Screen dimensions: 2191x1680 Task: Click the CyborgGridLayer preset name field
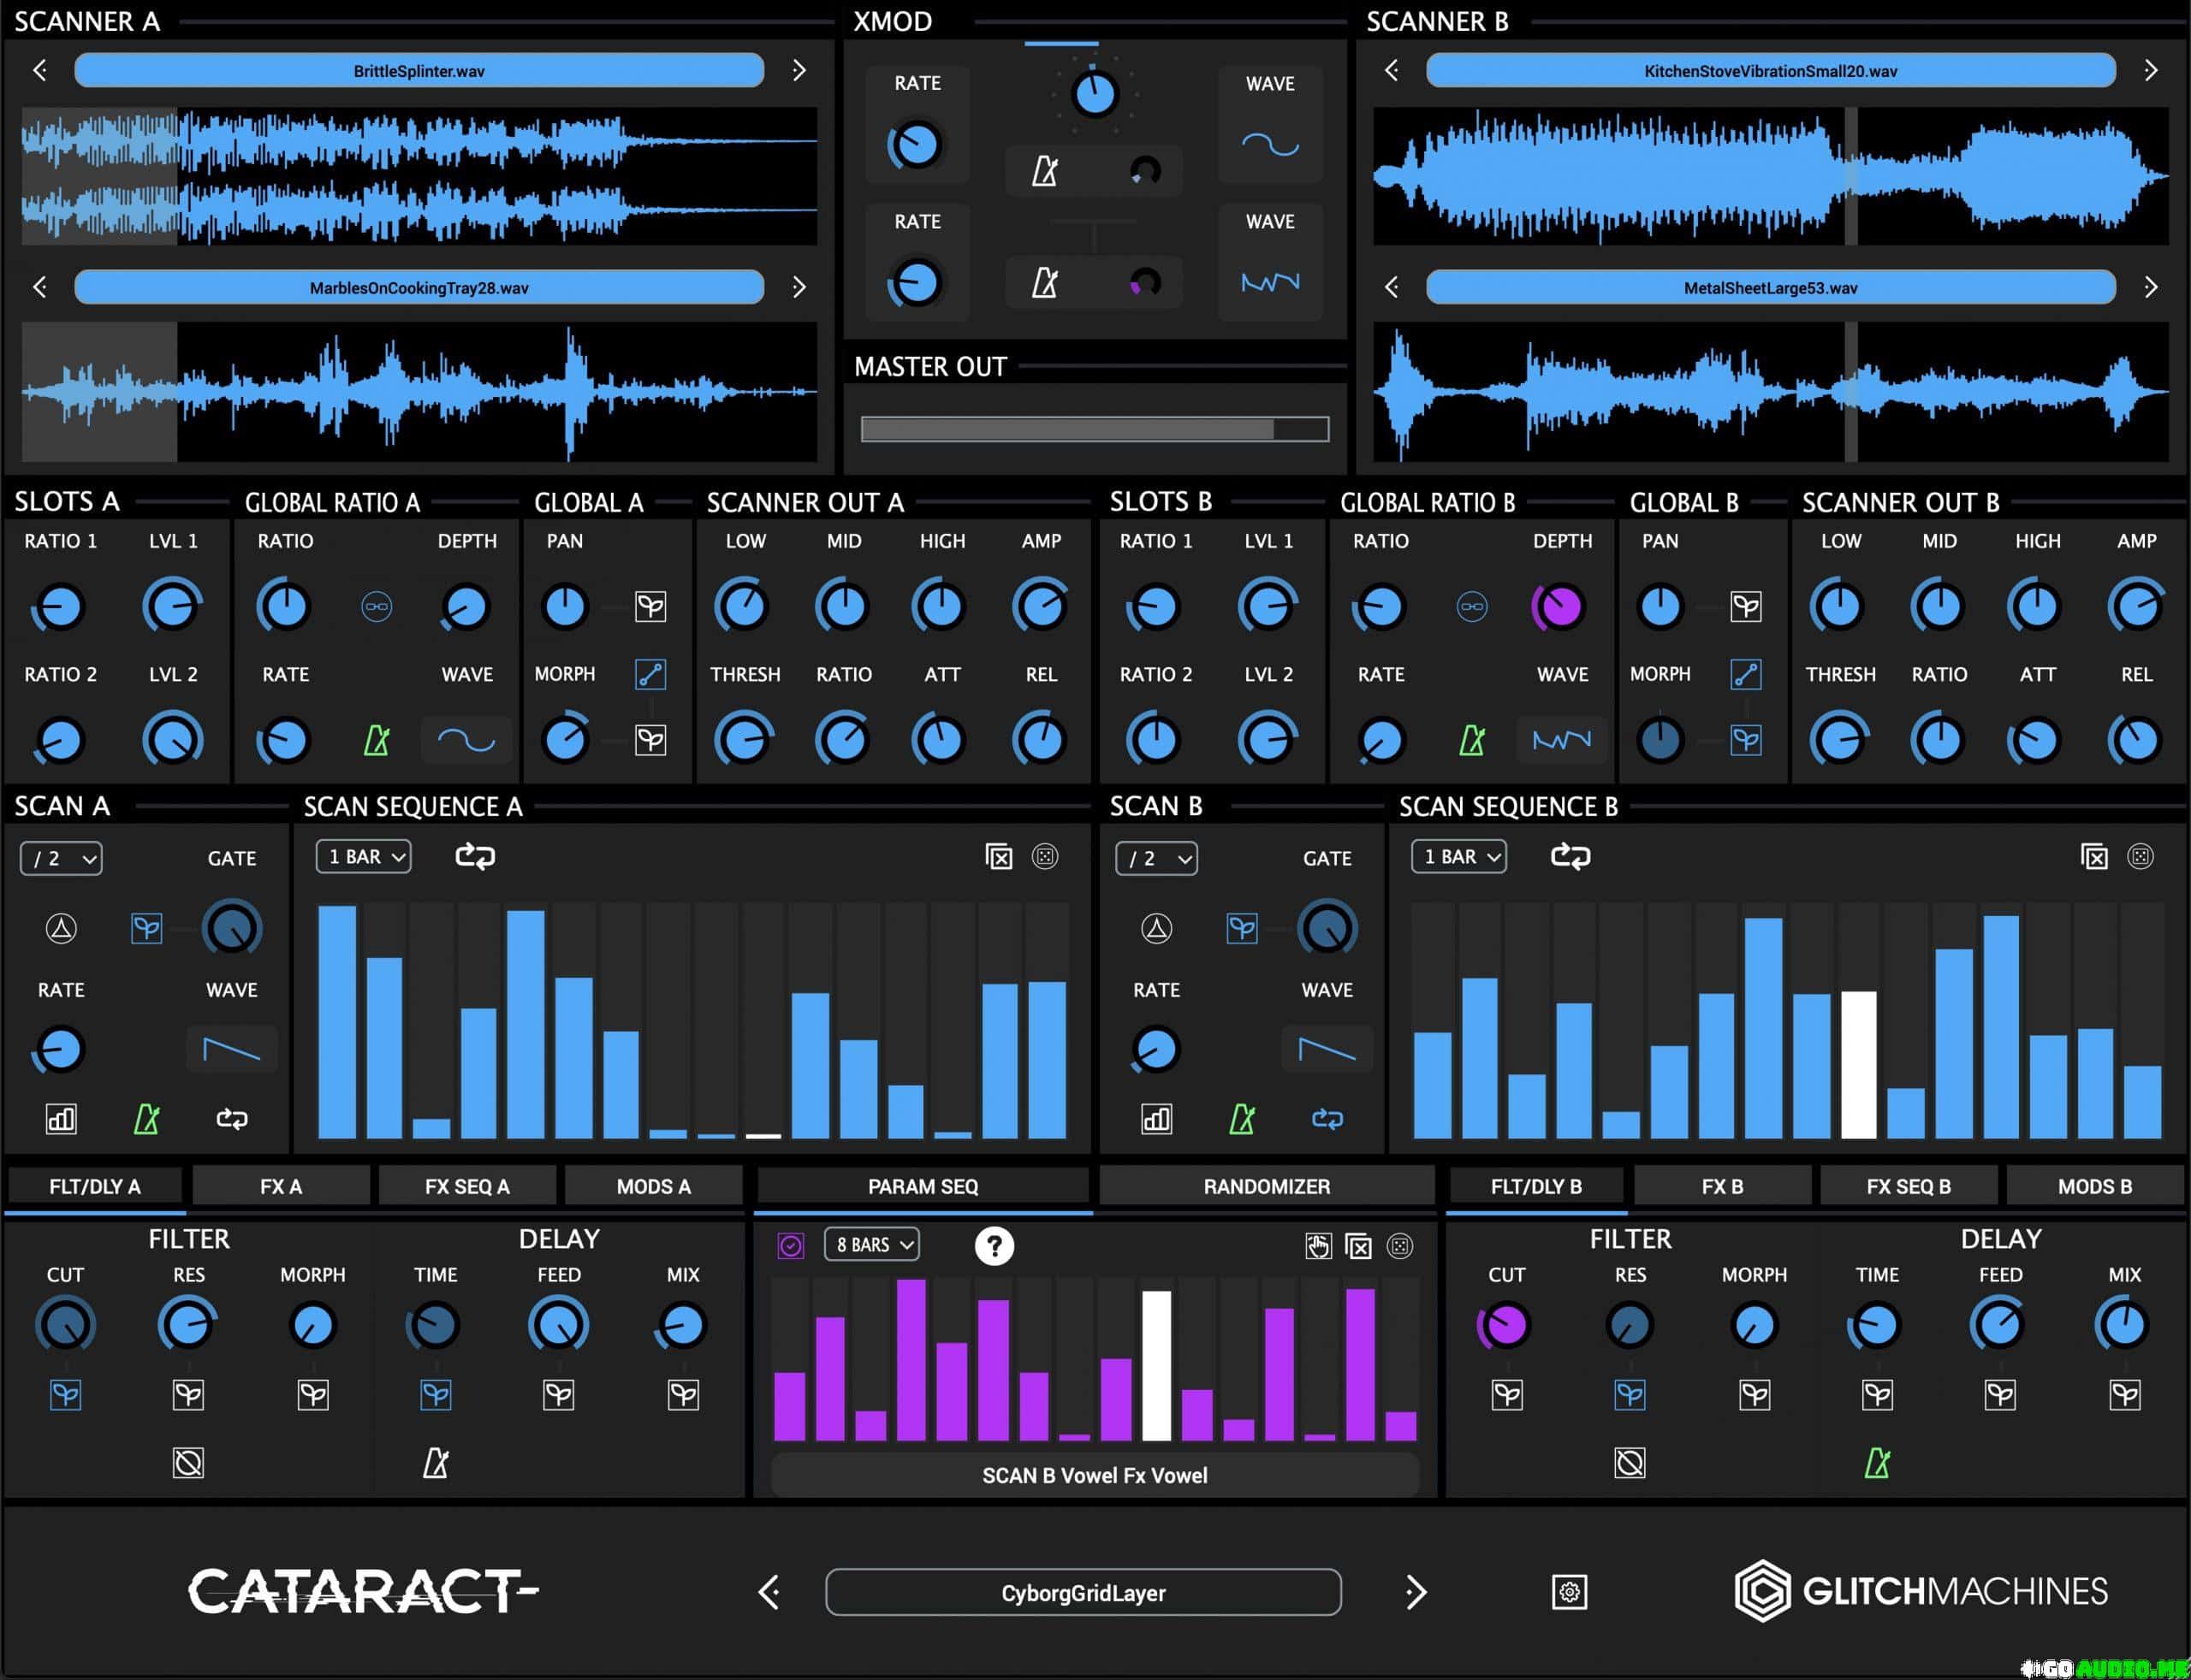point(1084,1593)
